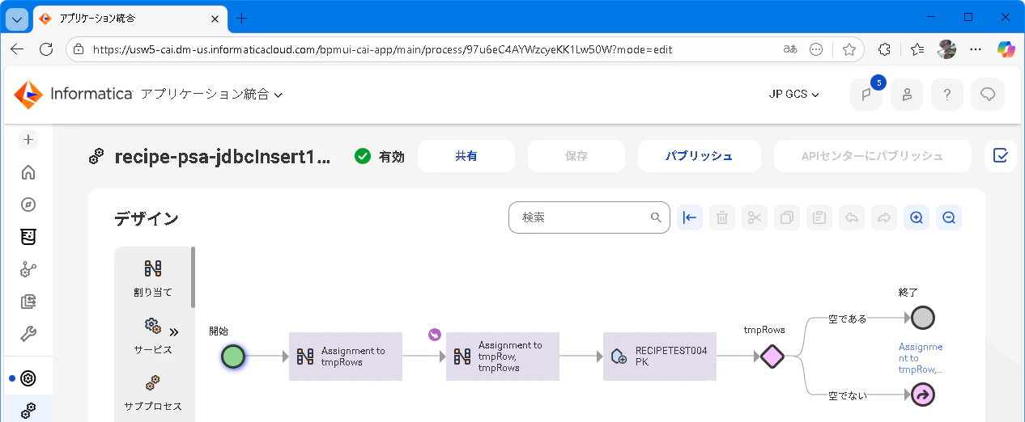Open the Copilot sidebar icon
The height and width of the screenshot is (422, 1025).
coord(1006,49)
